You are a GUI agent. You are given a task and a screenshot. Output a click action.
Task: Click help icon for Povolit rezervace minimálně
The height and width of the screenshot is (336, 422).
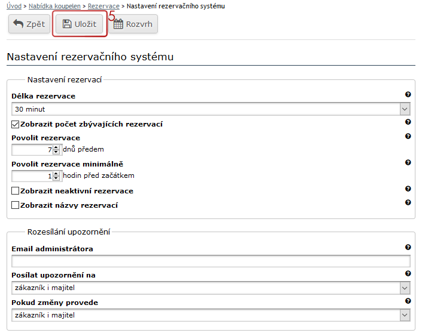(408, 162)
